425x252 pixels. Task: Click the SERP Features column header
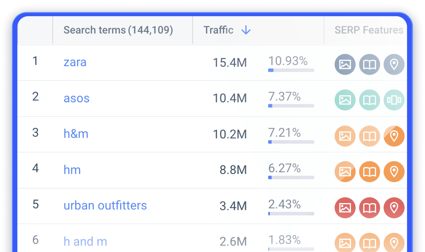coord(369,30)
